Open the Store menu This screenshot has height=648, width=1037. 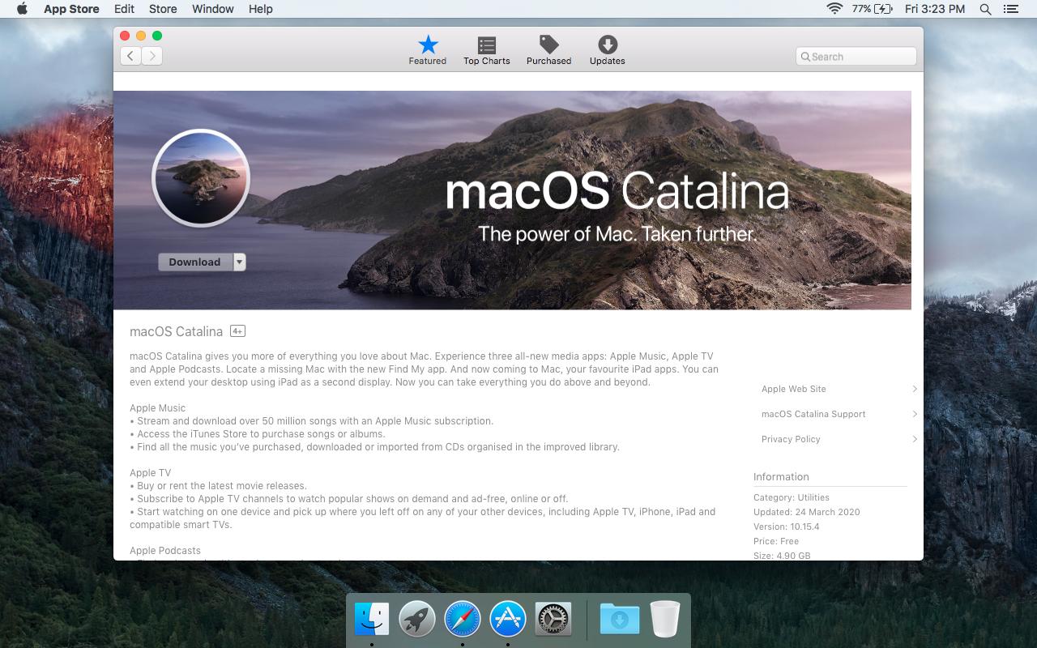[x=163, y=9]
